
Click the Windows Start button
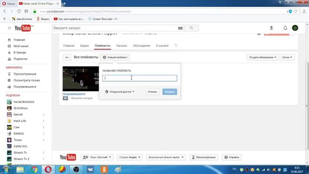[x=6, y=170]
